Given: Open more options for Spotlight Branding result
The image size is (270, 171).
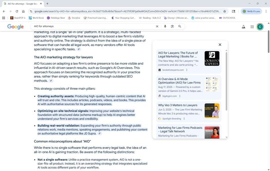Looking at the screenshot, I should point(184,119).
